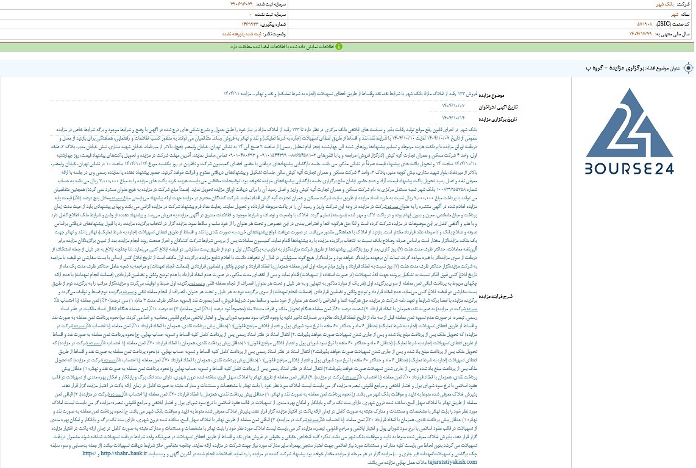696x468 pixels.
Task: Select the fiscal year end date ۱۴۰۴/۱۲/۲۹
Action: (x=641, y=34)
